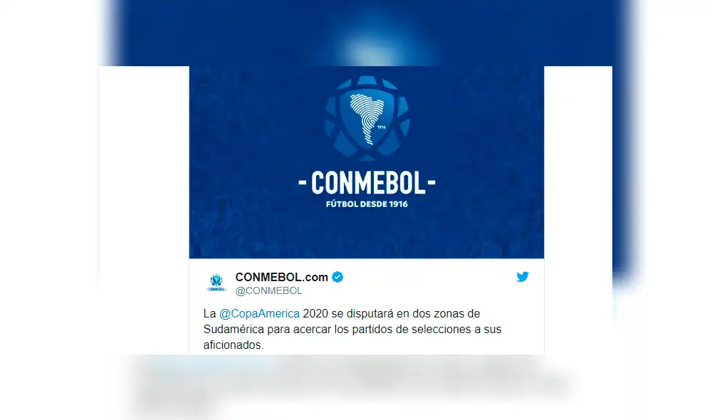Open the CONMEBOL.com display name
The height and width of the screenshot is (420, 712).
pyautogui.click(x=281, y=277)
